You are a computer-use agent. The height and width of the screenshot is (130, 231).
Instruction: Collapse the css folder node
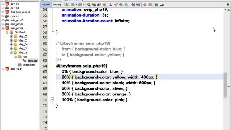coord(16,57)
